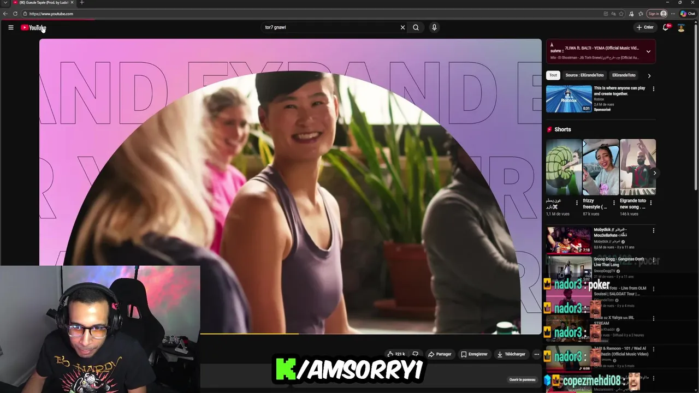
Task: Expand the À suivre playlist panel
Action: pyautogui.click(x=648, y=52)
